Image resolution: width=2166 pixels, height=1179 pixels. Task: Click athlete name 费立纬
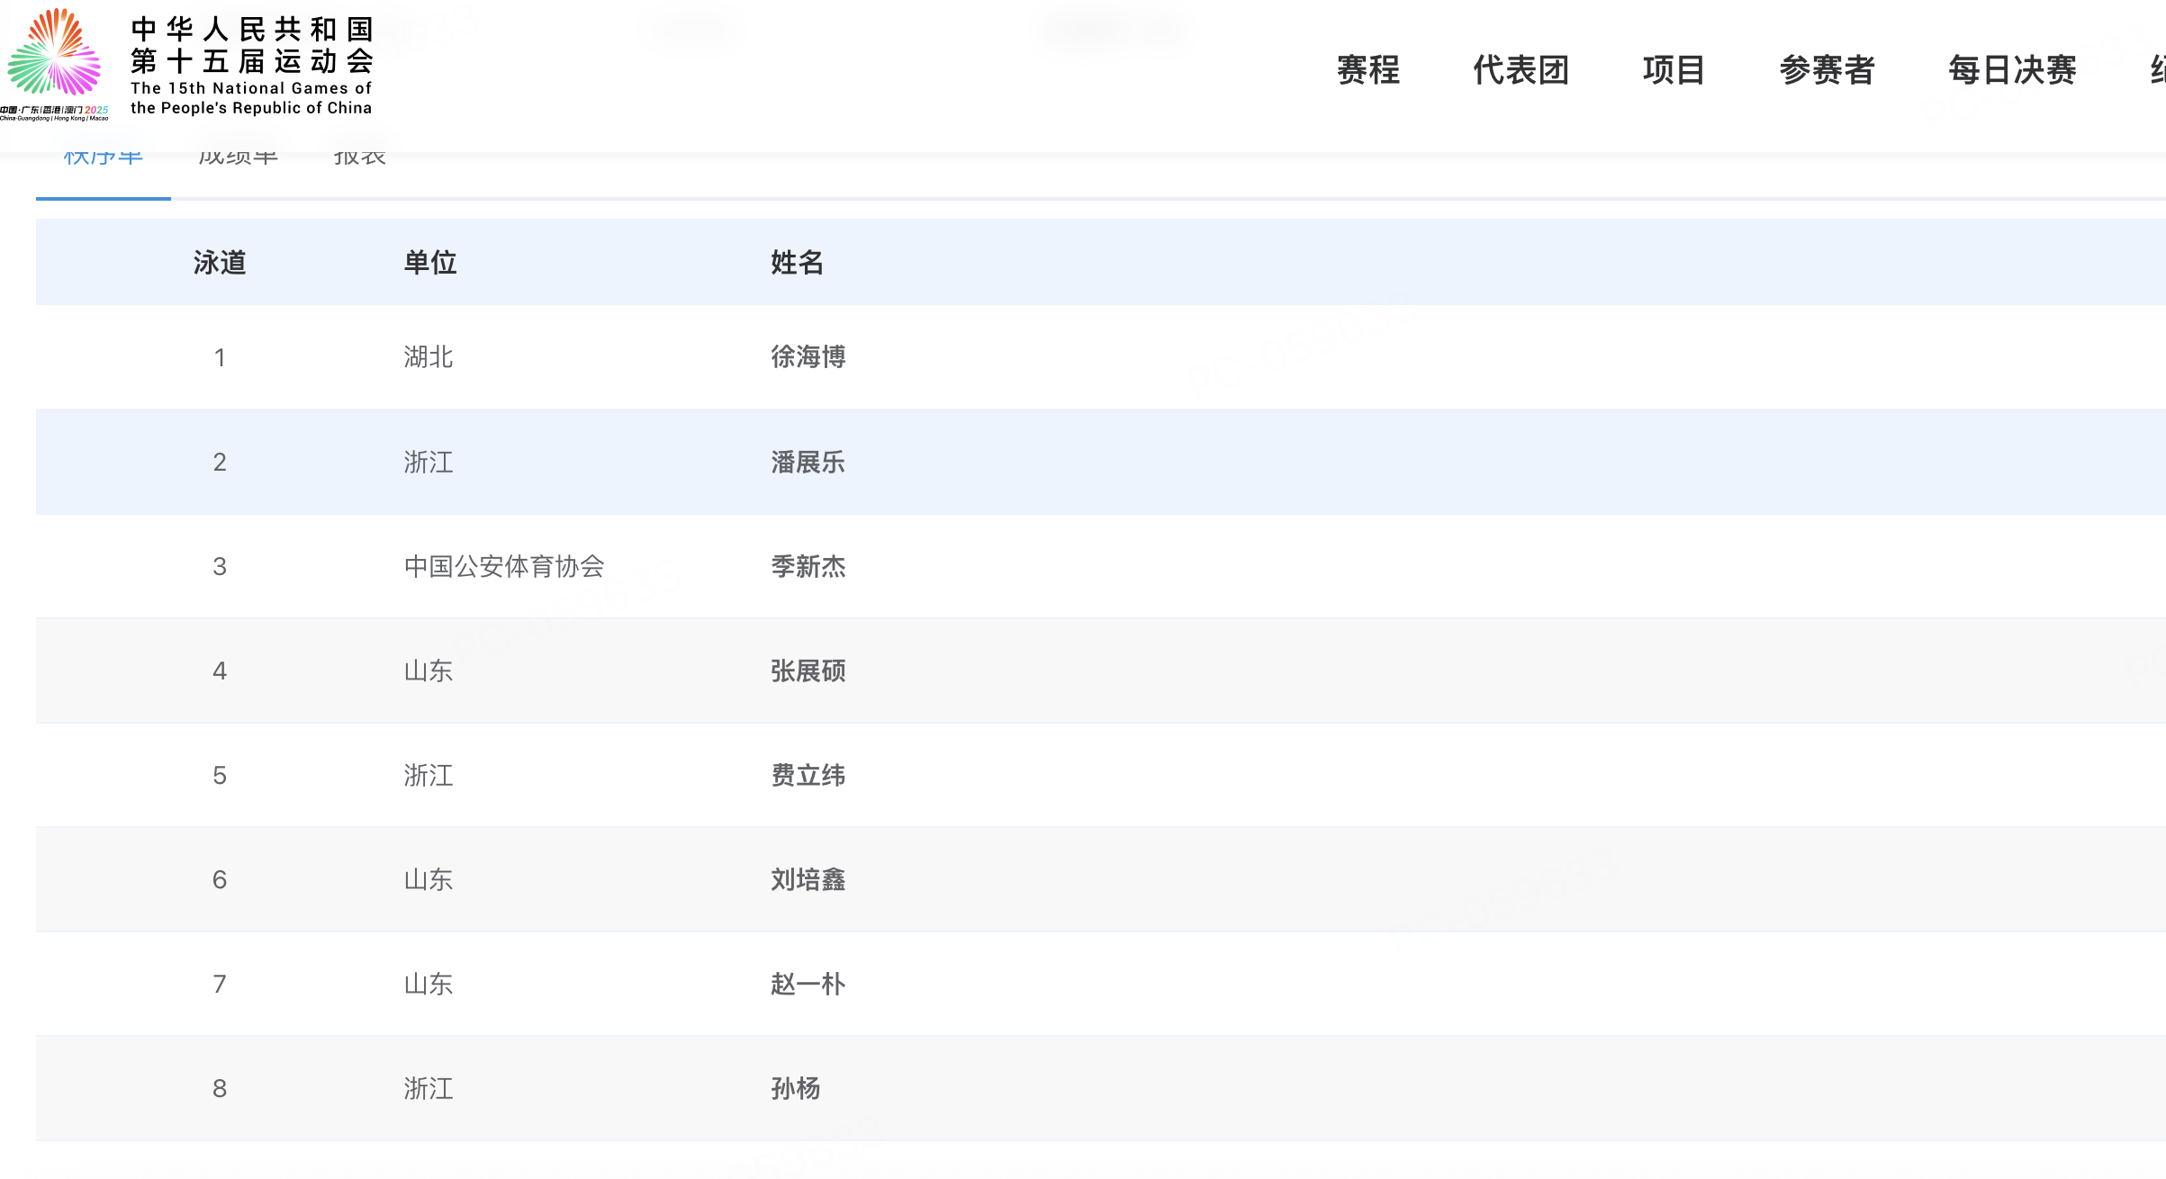(808, 776)
